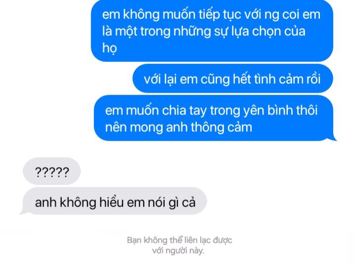Viewport: 356px width, 267px height.
Task: Tap the line "nên mong anh thông cảm"
Action: (x=178, y=127)
